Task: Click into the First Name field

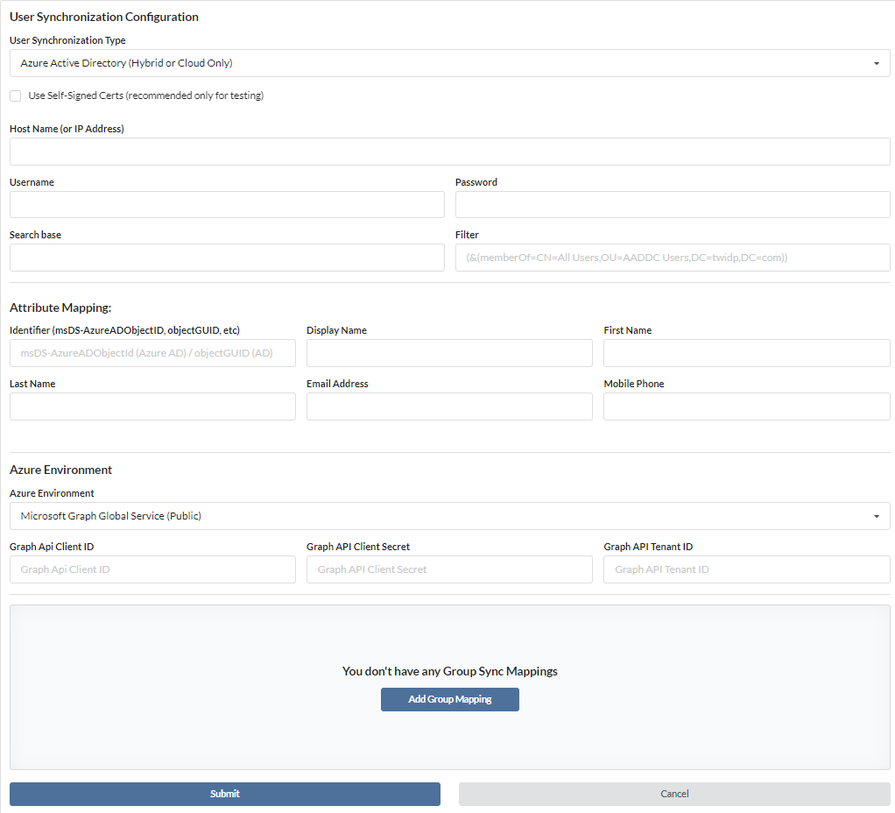Action: pos(747,353)
